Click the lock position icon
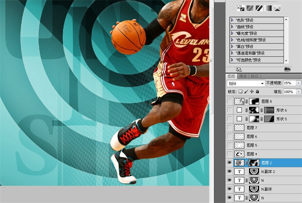The height and width of the screenshot is (203, 302). (251, 91)
